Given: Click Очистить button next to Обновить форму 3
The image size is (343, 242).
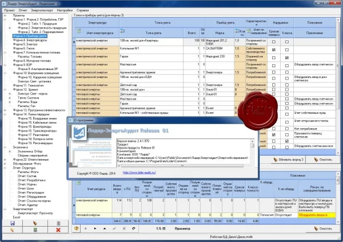Looking at the screenshot, I should pyautogui.click(x=323, y=159).
